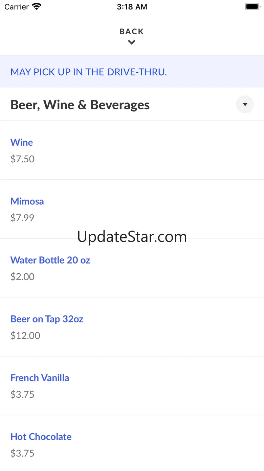Click the down chevron beneath BACK
The image size is (264, 471).
pyautogui.click(x=132, y=42)
